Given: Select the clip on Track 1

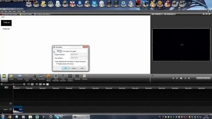Looking at the screenshot, I should 18,109.
